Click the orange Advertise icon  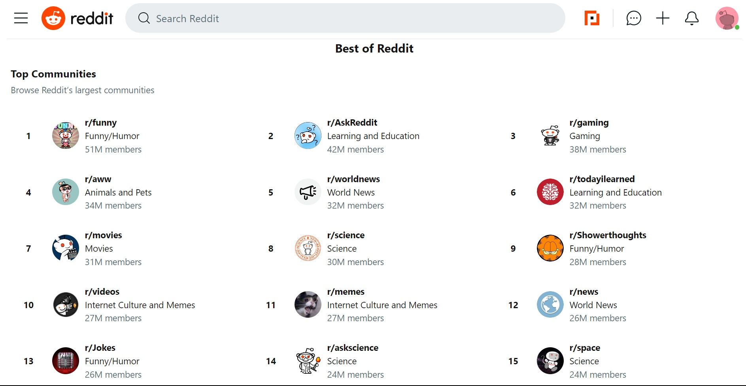pyautogui.click(x=592, y=18)
